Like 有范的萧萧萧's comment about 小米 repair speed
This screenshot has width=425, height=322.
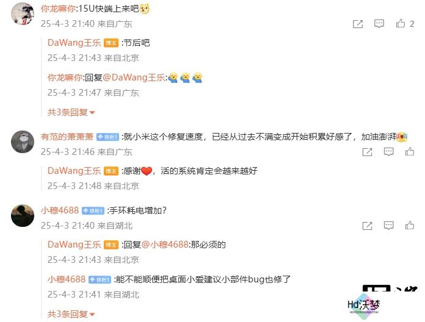tap(410, 151)
